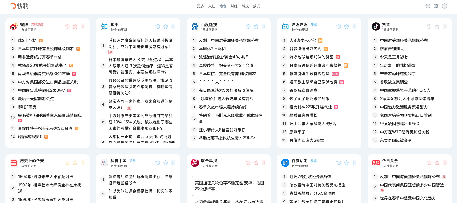Click the 百度贴吧 logo icon
457x203 pixels.
pos(285,163)
